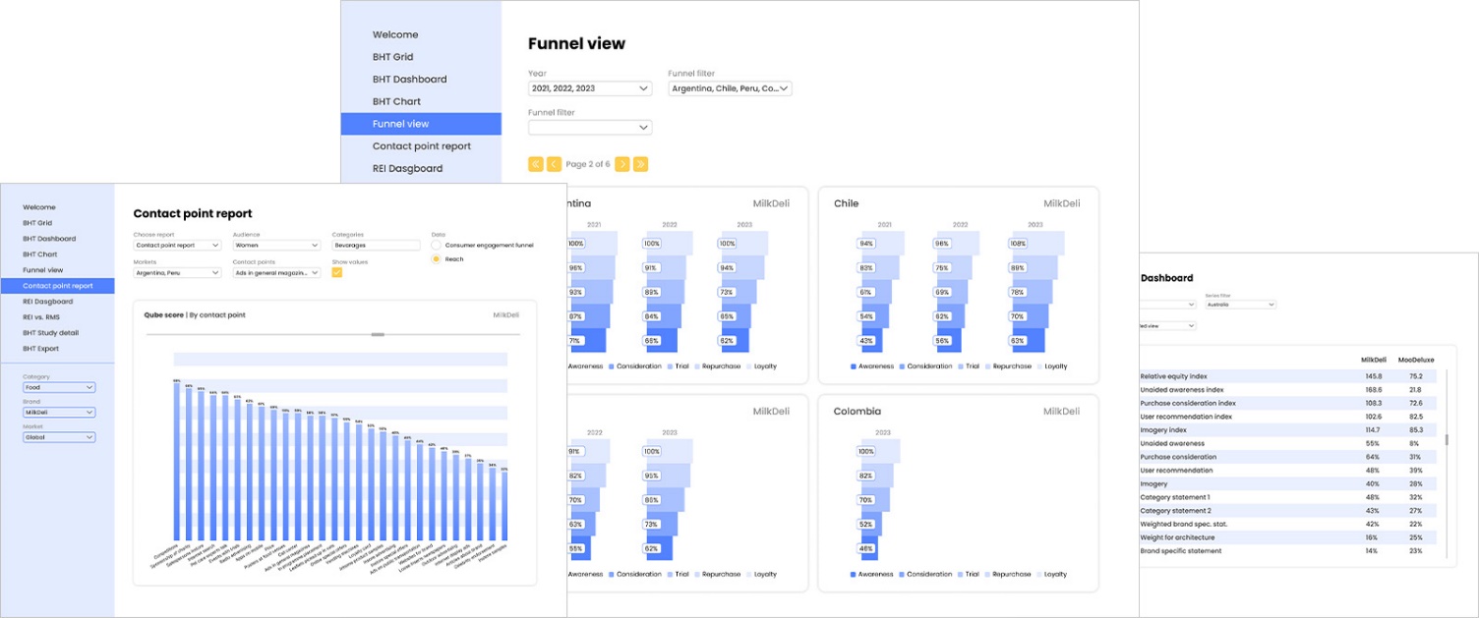Click the previous page arrow

(x=554, y=164)
